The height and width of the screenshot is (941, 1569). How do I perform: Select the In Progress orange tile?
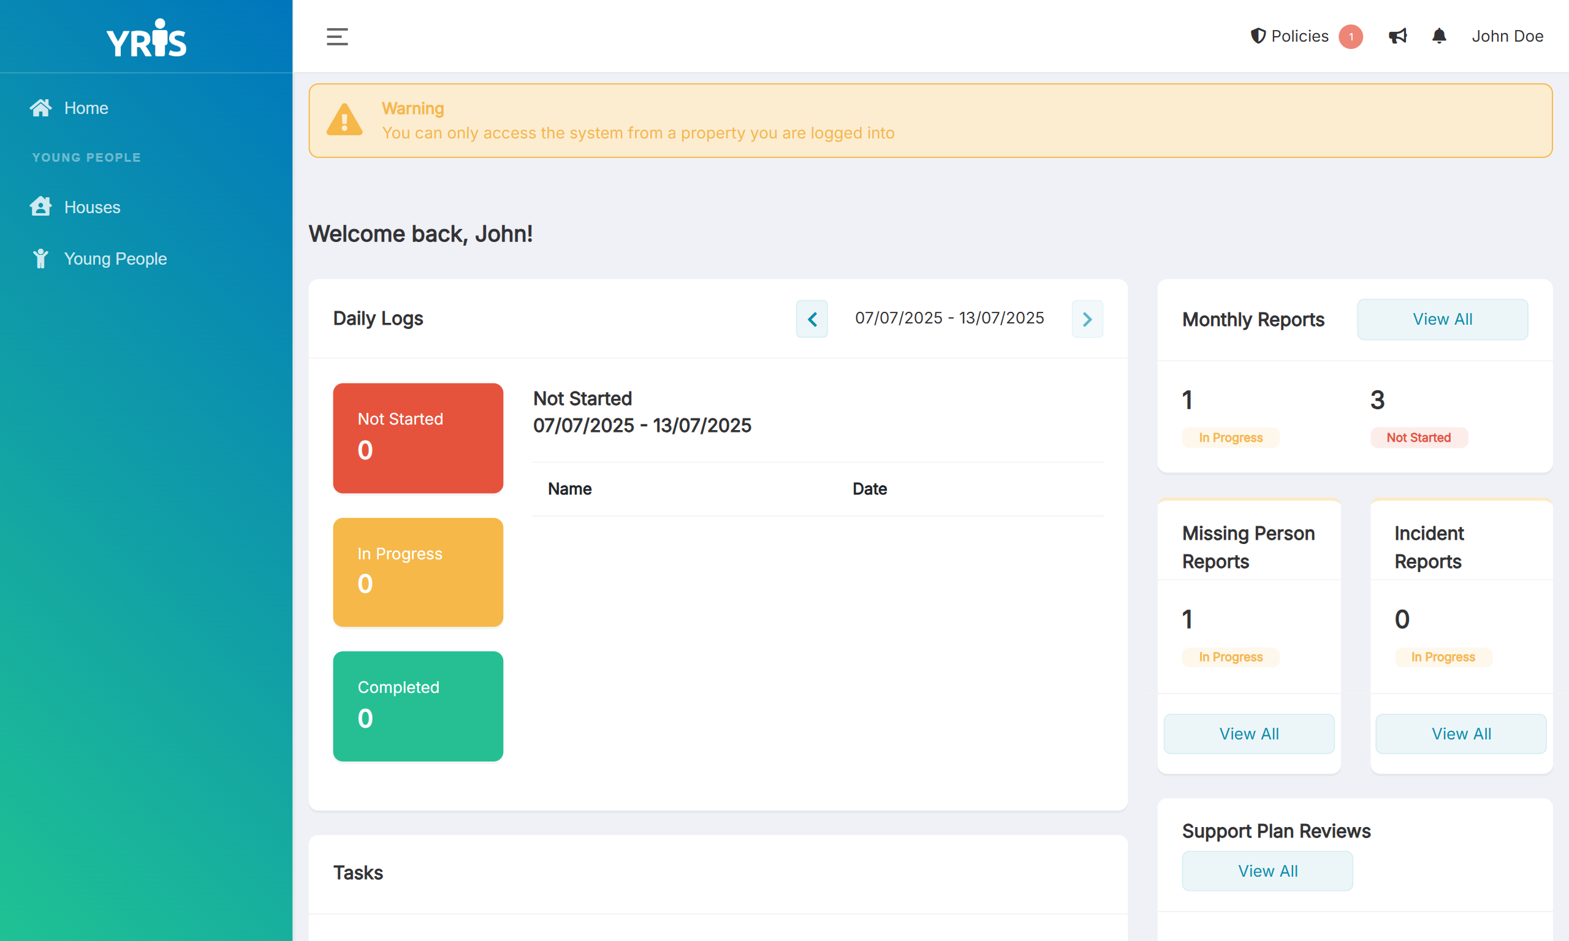pos(418,572)
